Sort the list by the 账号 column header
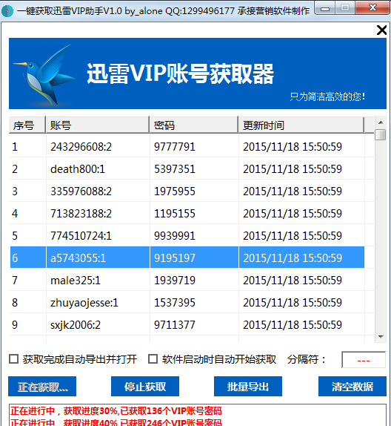Image resolution: width=391 pixels, height=426 pixels. click(x=98, y=125)
